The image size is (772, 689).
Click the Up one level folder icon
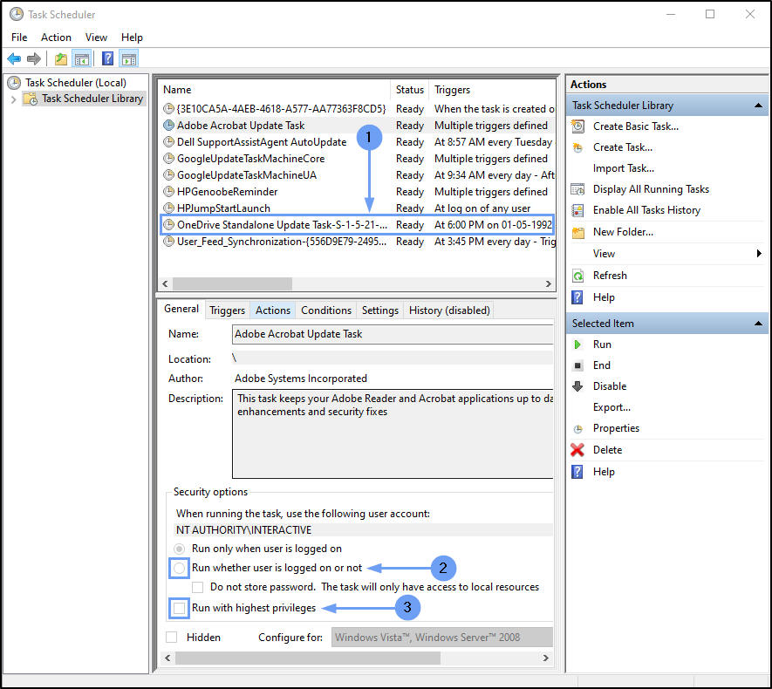coord(61,59)
